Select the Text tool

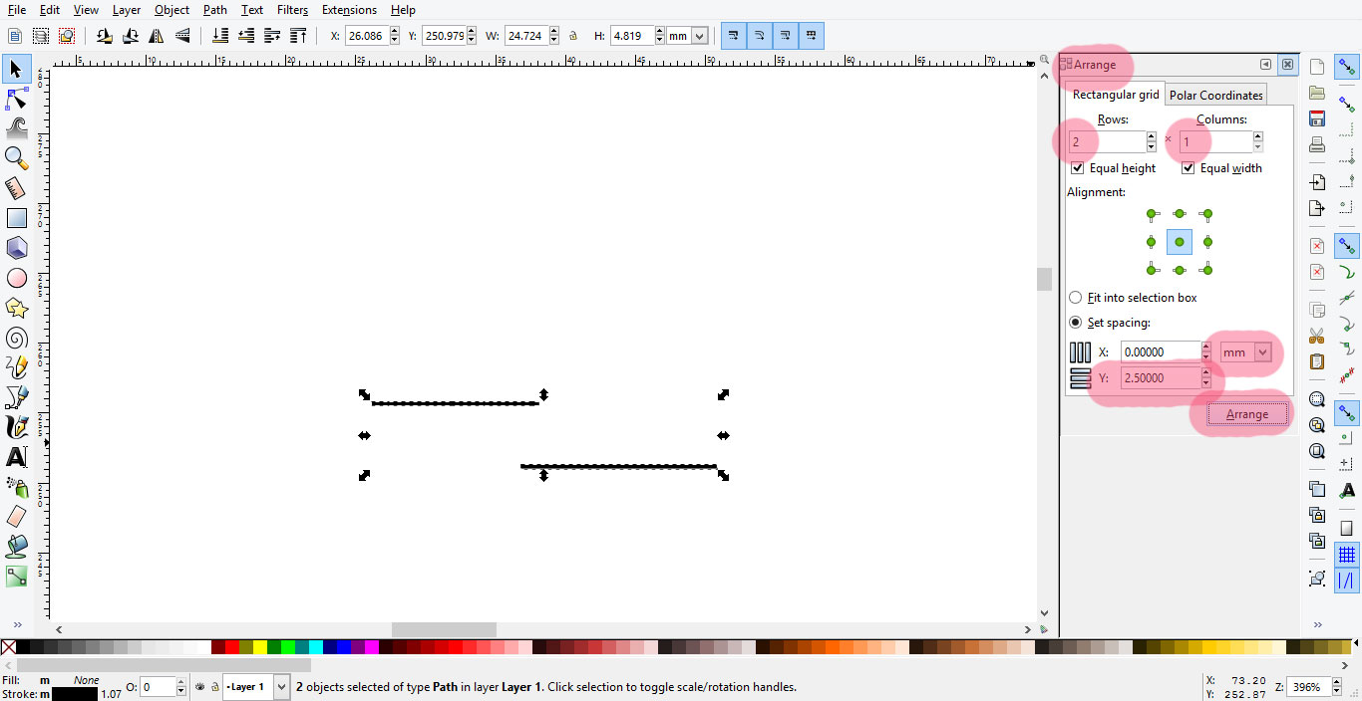click(16, 457)
